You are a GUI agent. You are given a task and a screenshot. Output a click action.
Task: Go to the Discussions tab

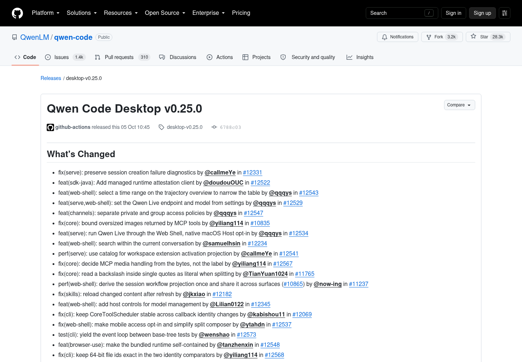click(178, 57)
